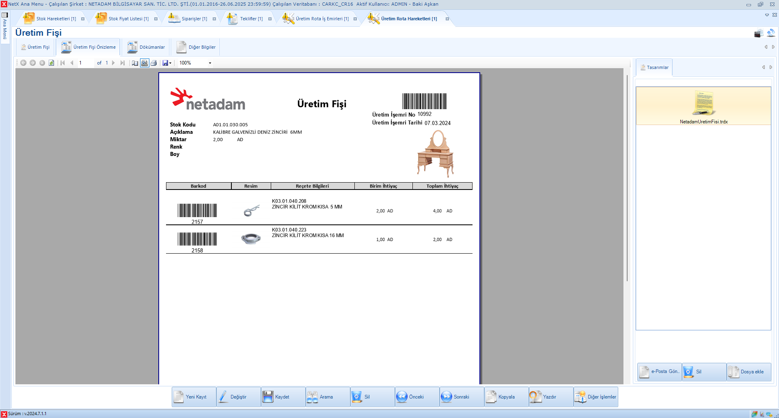Image resolution: width=779 pixels, height=418 pixels.
Task: Close the Teklifler [1] tab
Action: [270, 19]
